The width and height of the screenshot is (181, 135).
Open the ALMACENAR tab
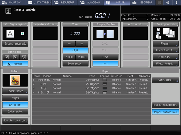pos(91,2)
